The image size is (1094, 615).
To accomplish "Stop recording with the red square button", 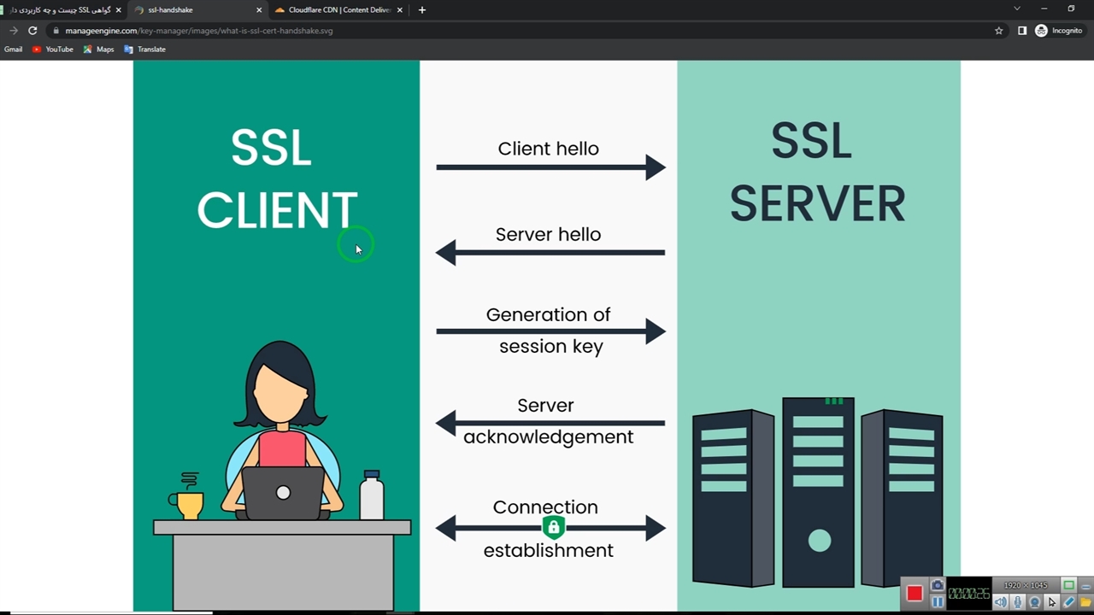I will (x=915, y=594).
